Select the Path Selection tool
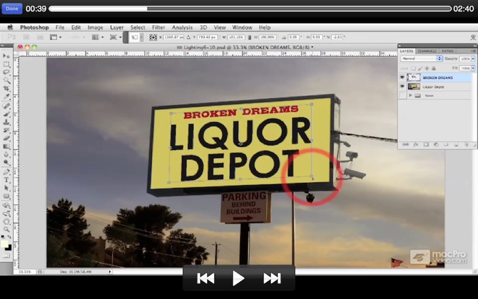478x299 pixels. pos(6,188)
